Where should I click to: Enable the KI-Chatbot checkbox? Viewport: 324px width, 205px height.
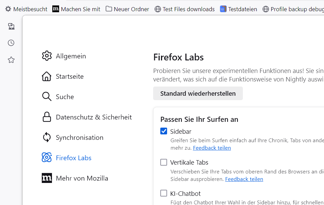tap(164, 193)
